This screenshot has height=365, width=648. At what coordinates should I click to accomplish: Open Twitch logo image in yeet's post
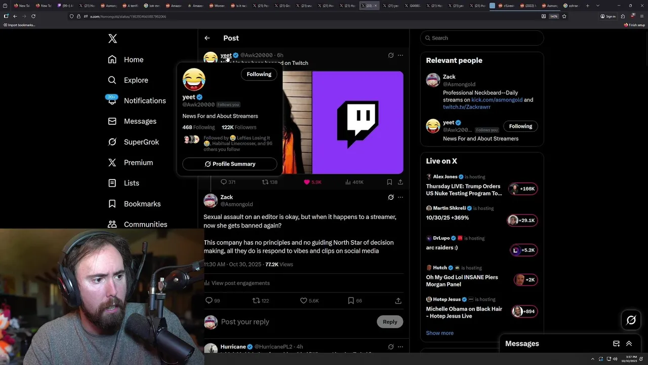click(x=358, y=123)
